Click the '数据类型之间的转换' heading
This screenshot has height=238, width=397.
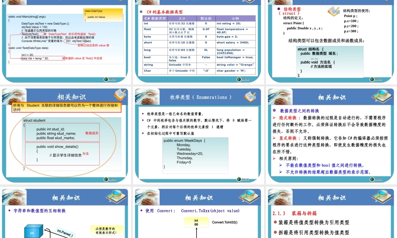pyautogui.click(x=299, y=111)
